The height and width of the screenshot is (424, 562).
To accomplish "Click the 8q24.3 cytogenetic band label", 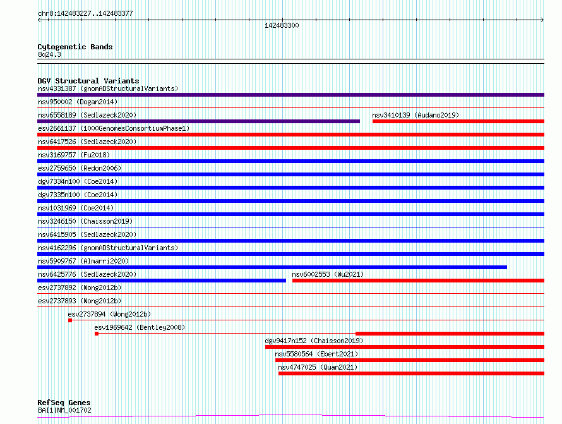I will point(49,54).
